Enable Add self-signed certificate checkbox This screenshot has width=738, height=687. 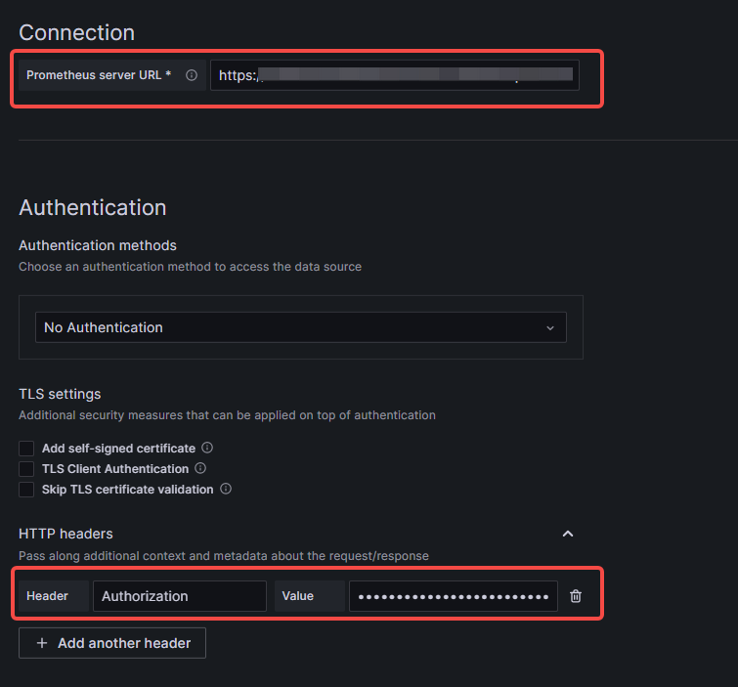coord(26,449)
